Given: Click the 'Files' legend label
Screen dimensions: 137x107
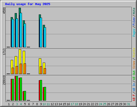Looking at the screenshot, I should (134, 21).
